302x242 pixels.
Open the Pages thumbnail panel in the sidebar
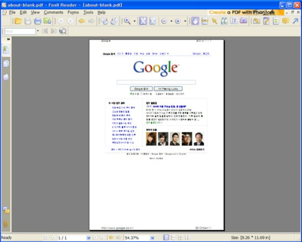[6, 63]
